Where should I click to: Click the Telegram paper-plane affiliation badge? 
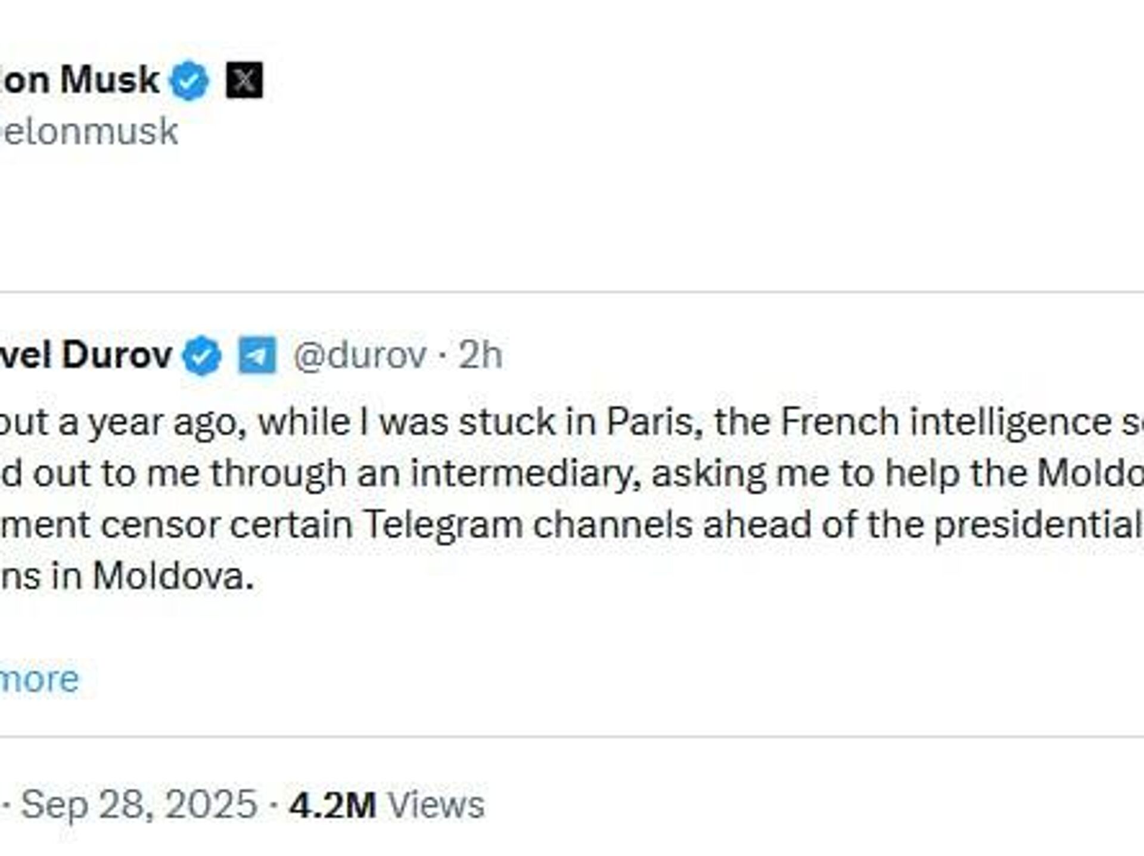click(x=257, y=355)
